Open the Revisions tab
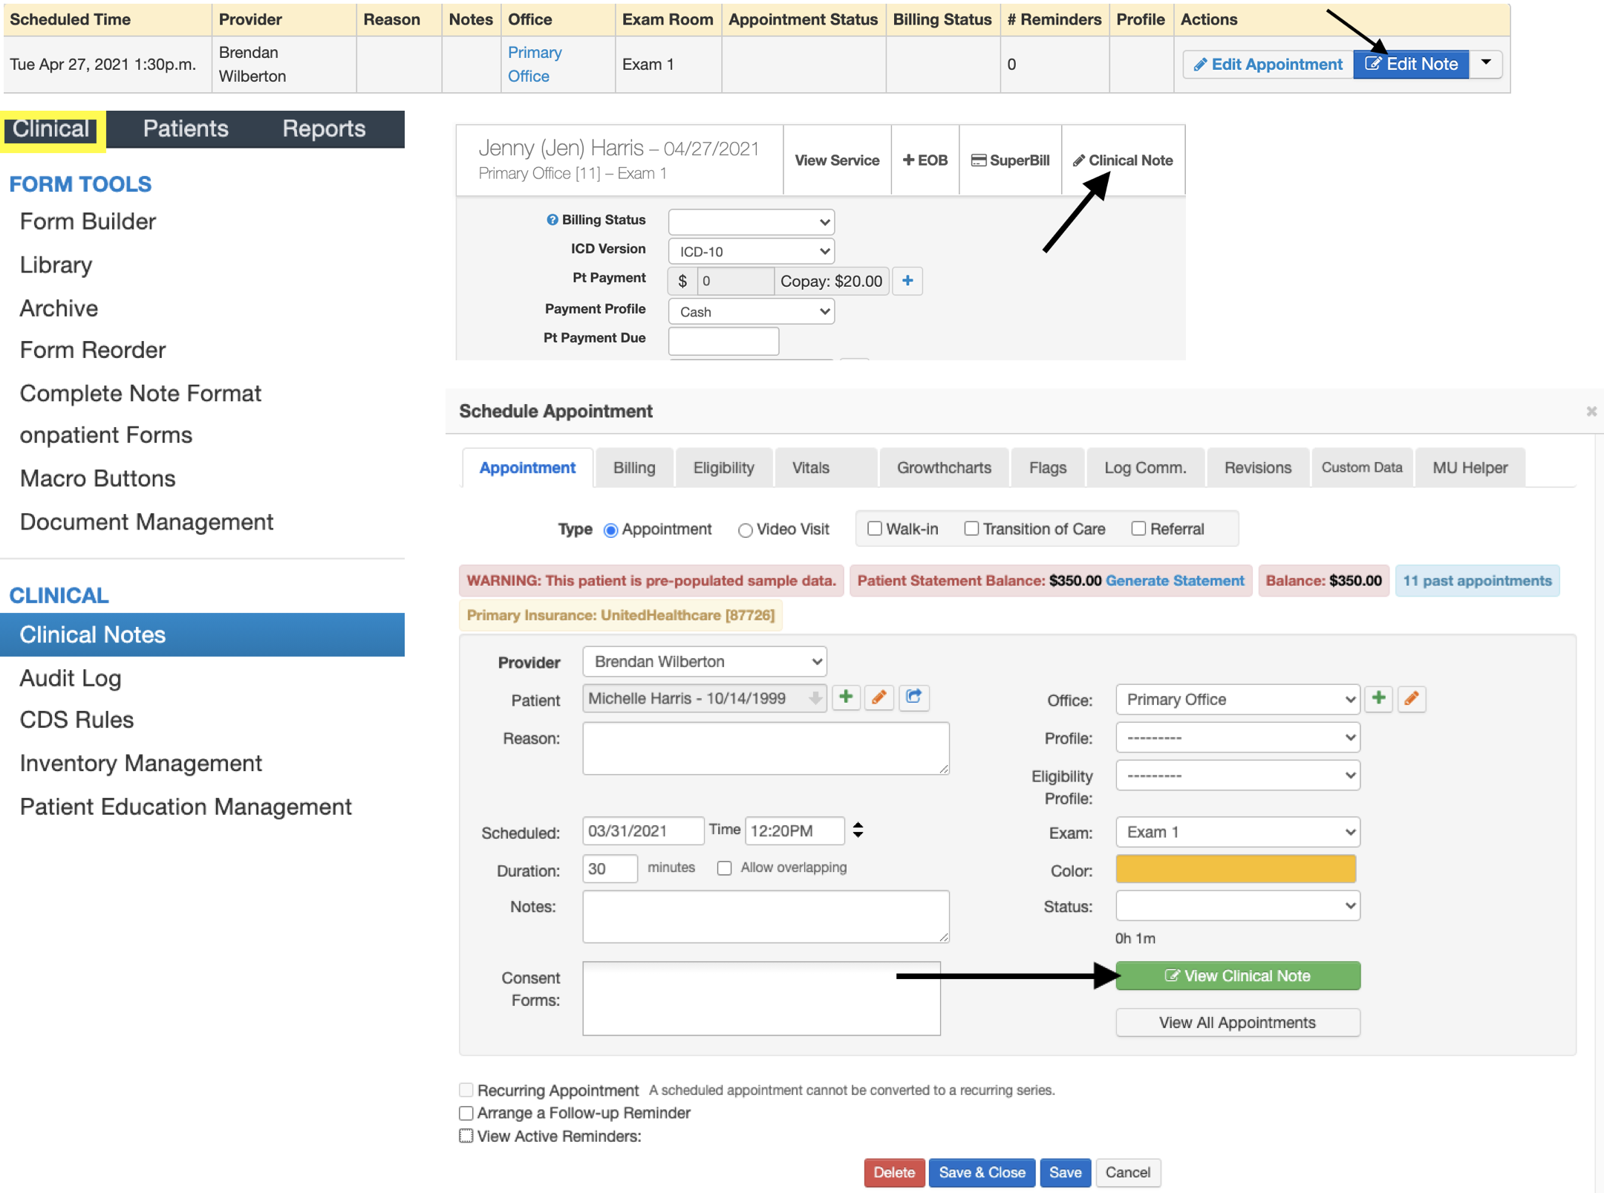 tap(1258, 467)
